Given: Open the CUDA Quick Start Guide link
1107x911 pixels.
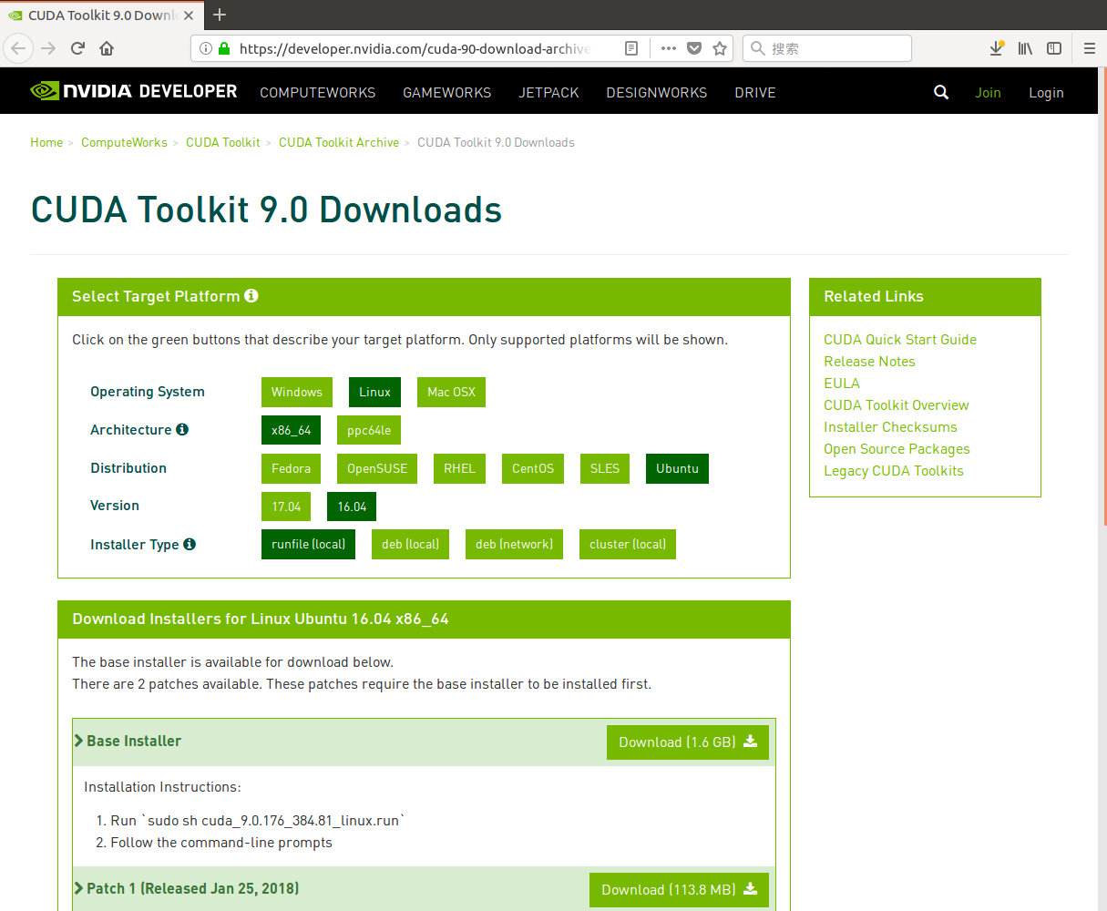Looking at the screenshot, I should pyautogui.click(x=900, y=339).
